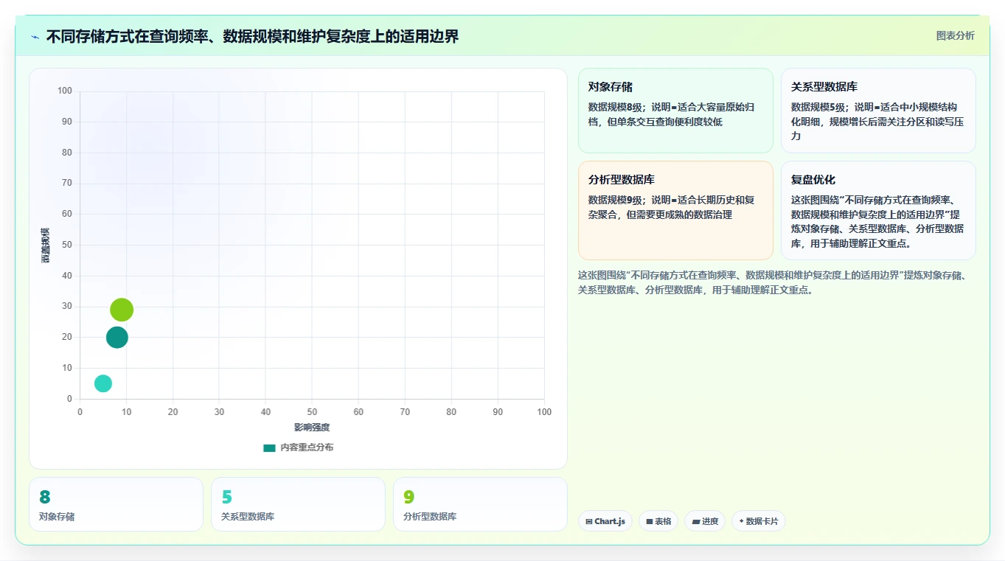Click the stat card showing 9 分析型数据库
This screenshot has height=561, width=1005.
click(x=480, y=504)
